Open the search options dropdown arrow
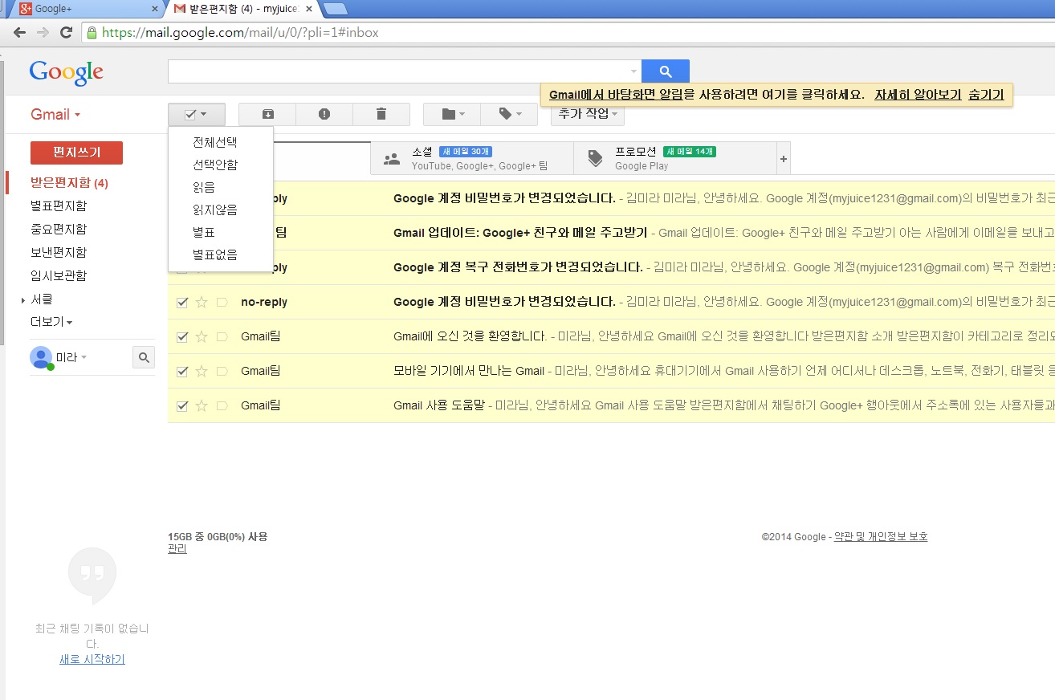The image size is (1055, 700). tap(633, 71)
